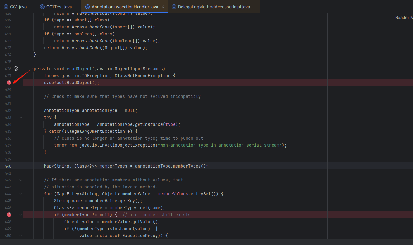Collapse the readObject method at line 427
This screenshot has height=245, width=413.
pyautogui.click(x=21, y=76)
